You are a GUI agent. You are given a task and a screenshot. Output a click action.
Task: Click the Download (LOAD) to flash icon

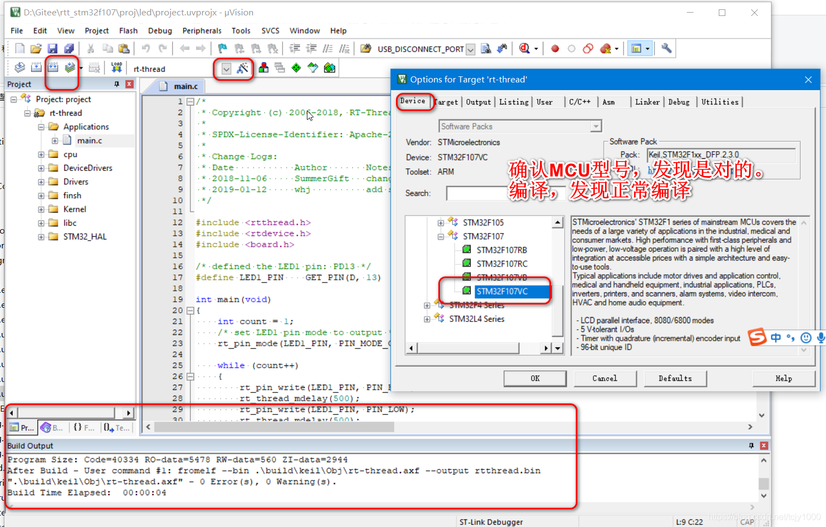[x=117, y=68]
